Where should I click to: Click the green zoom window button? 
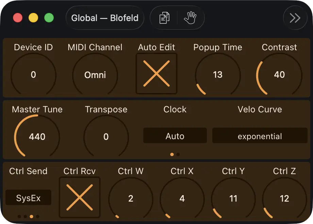(x=49, y=18)
